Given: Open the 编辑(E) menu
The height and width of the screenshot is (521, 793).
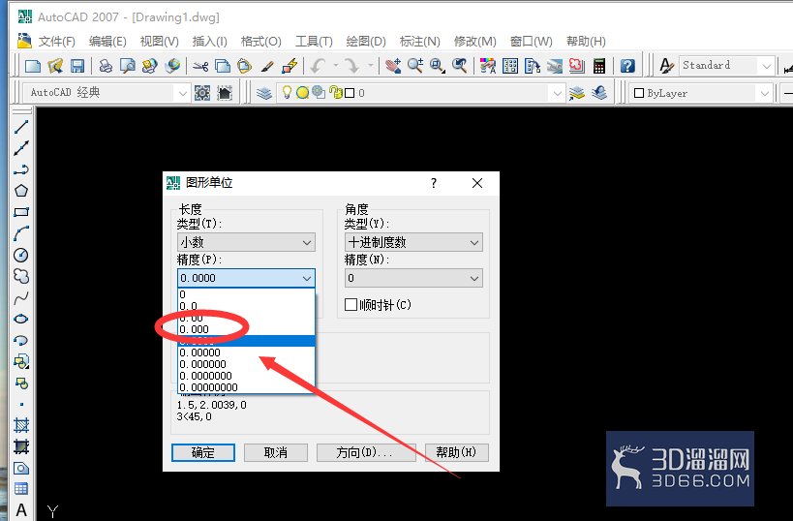Looking at the screenshot, I should point(107,42).
